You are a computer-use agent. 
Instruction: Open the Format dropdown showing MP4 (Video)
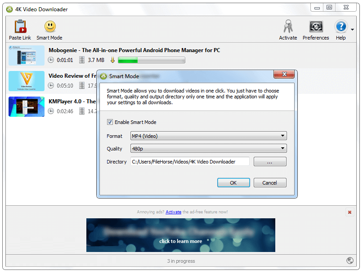(209, 136)
